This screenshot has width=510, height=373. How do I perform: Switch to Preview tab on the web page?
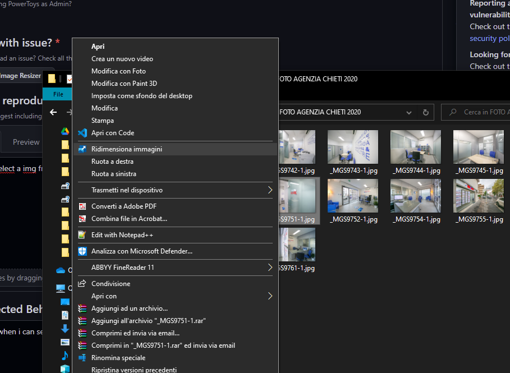pos(26,142)
